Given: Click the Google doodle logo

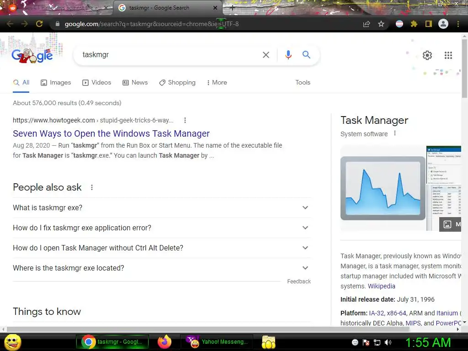Looking at the screenshot, I should 32,55.
